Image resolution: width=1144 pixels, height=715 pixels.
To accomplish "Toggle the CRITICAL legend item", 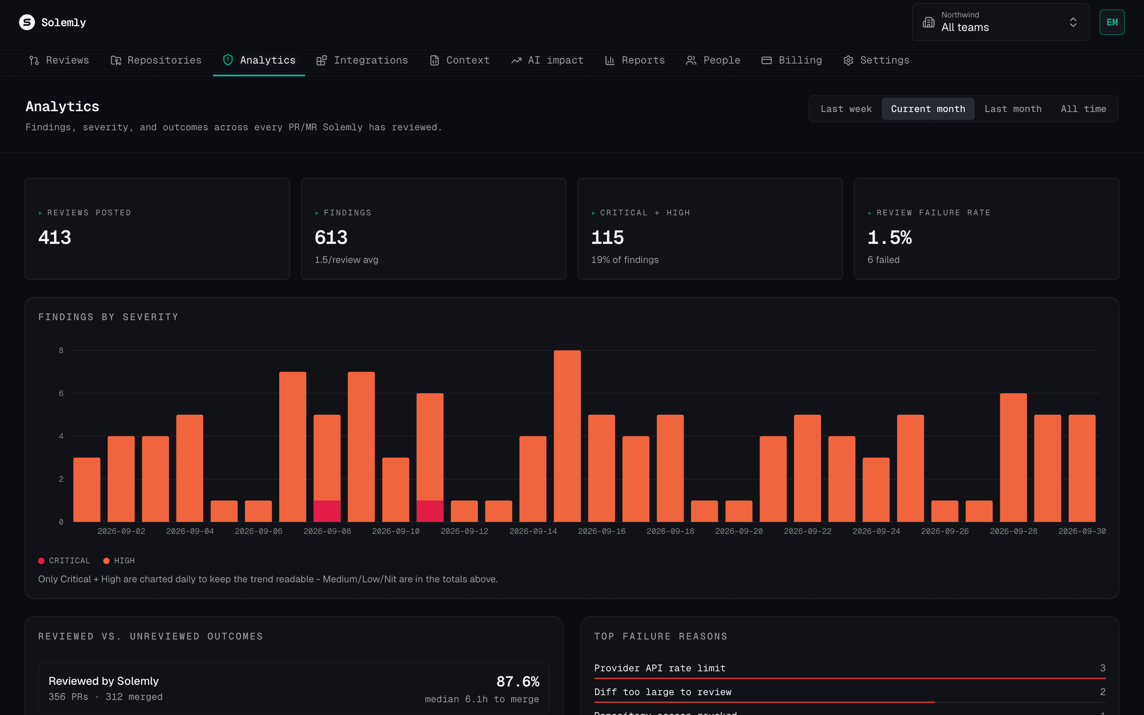I will (x=64, y=561).
